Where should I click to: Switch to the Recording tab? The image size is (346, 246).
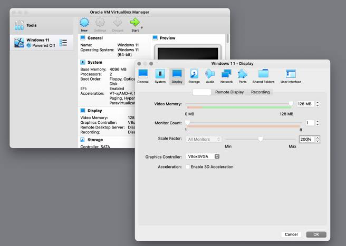click(261, 92)
